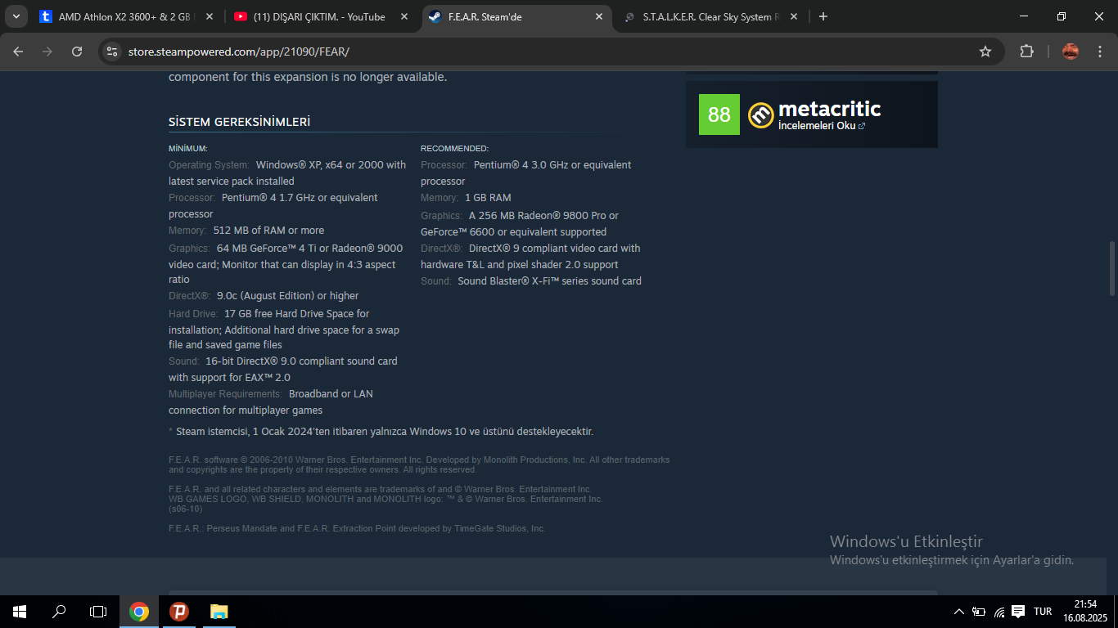Reload the Steam store page
The height and width of the screenshot is (628, 1118).
pos(77,52)
